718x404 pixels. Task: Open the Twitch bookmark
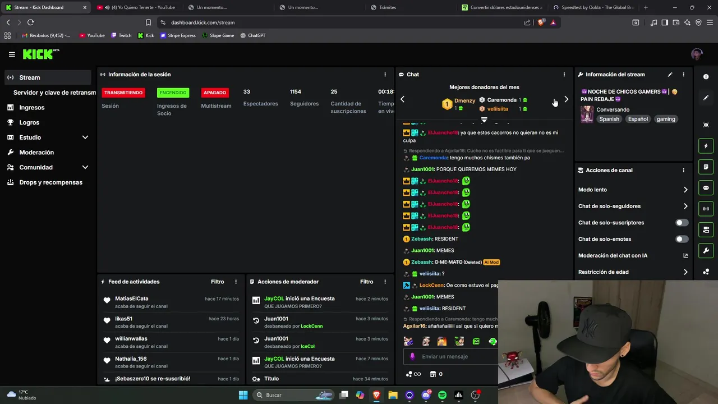pos(121,35)
